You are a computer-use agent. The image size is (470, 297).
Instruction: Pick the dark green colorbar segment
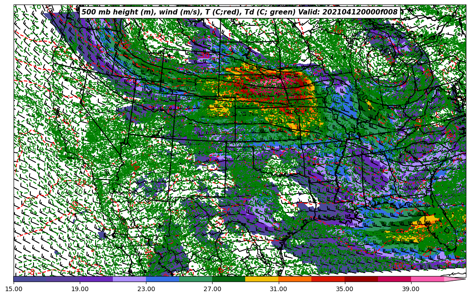(x=228, y=279)
